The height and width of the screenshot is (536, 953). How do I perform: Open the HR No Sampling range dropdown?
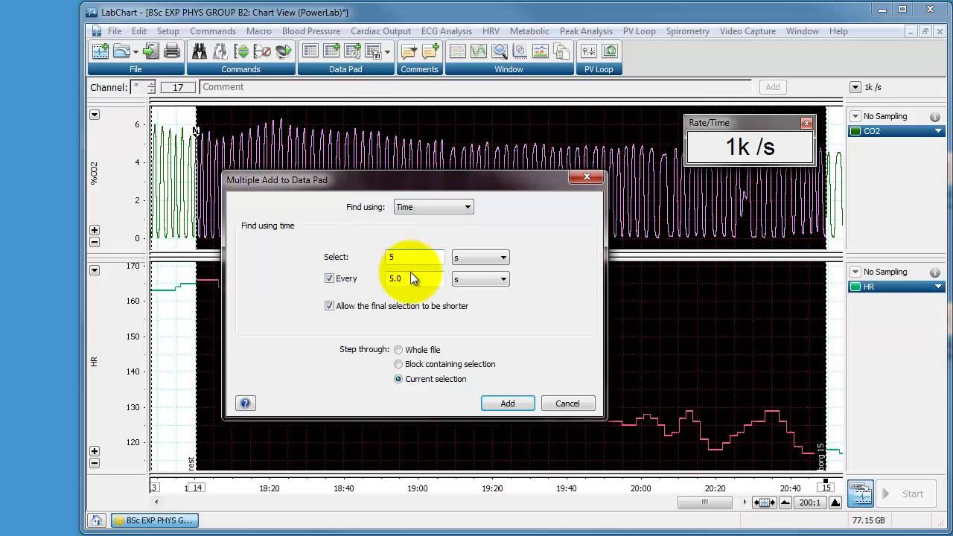click(855, 272)
